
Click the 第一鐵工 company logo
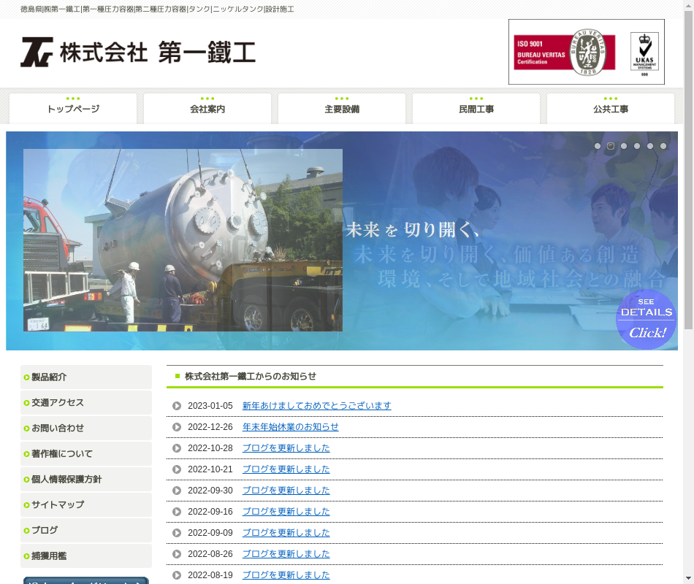pos(138,53)
